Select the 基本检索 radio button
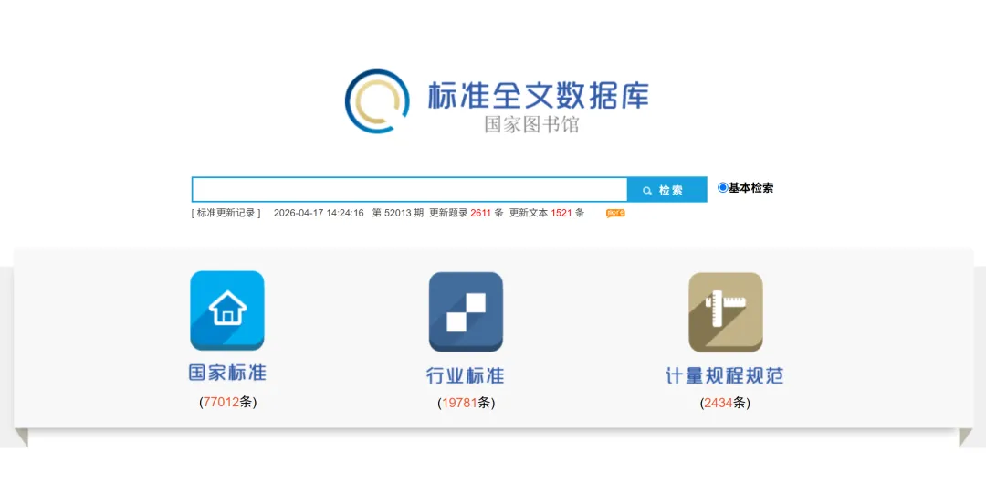This screenshot has width=986, height=484. 722,187
